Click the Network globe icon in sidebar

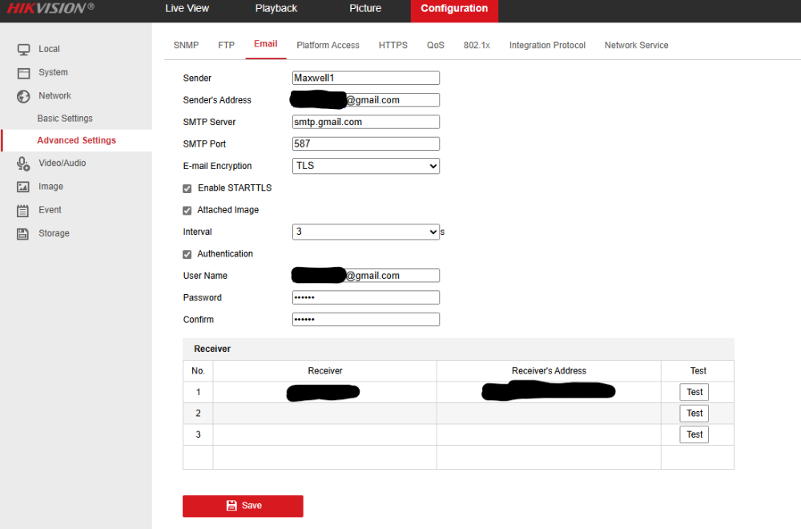(23, 96)
